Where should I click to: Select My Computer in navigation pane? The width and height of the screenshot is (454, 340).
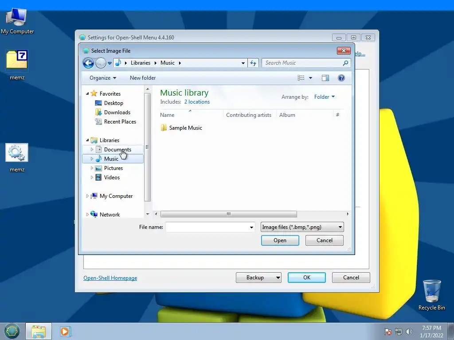coord(112,196)
